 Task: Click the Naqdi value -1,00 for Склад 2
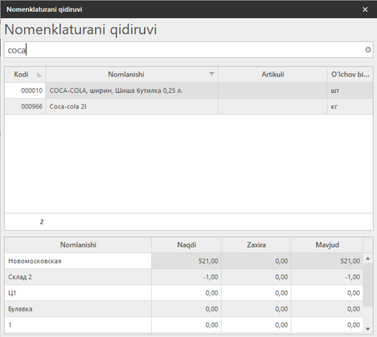coord(186,277)
